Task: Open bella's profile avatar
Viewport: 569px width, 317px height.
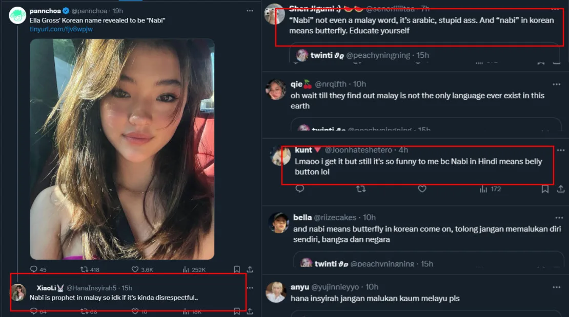Action: tap(279, 222)
